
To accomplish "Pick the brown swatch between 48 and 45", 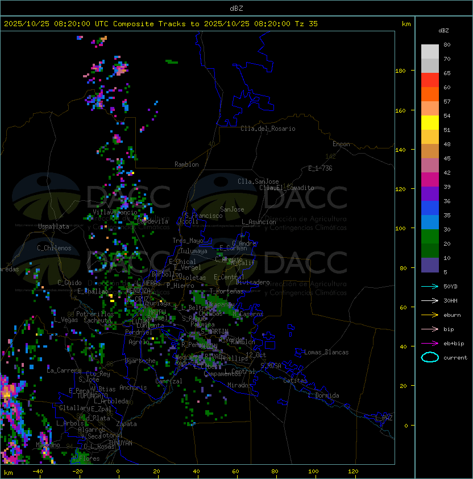I will [x=430, y=151].
